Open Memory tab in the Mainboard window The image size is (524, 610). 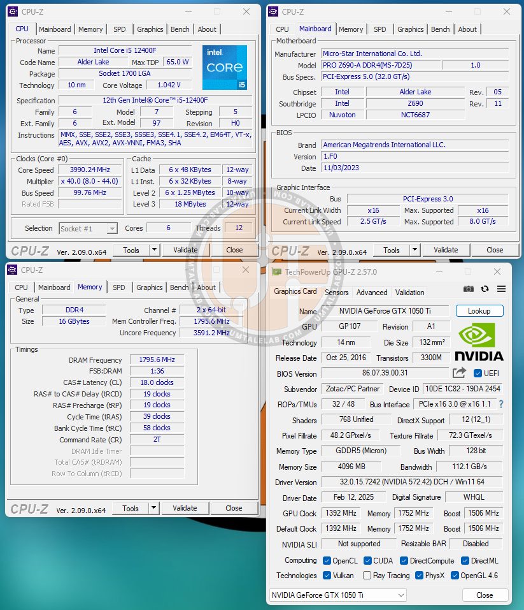click(351, 29)
